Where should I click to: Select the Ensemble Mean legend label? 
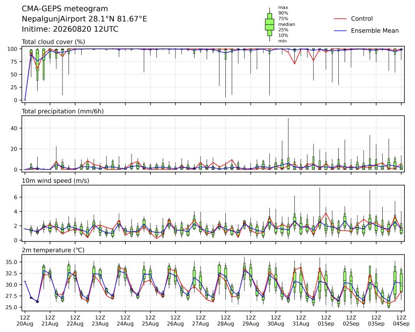point(375,31)
